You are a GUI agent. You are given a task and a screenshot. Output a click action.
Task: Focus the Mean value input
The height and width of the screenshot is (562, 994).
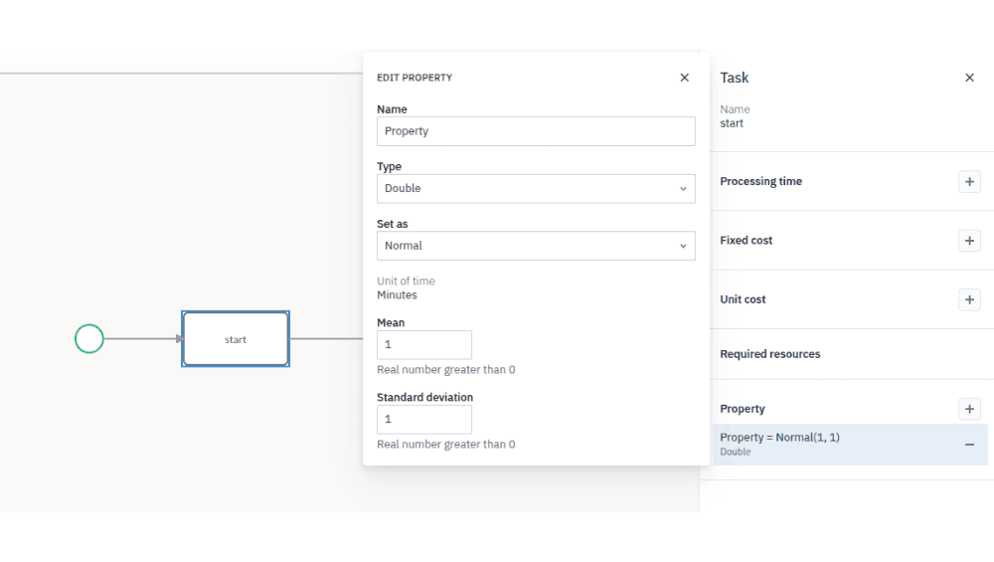[424, 345]
